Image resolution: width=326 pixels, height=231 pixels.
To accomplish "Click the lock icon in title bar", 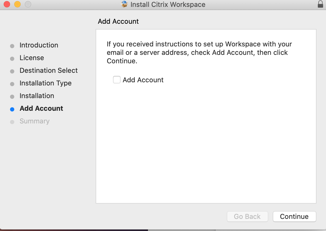I will point(320,4).
